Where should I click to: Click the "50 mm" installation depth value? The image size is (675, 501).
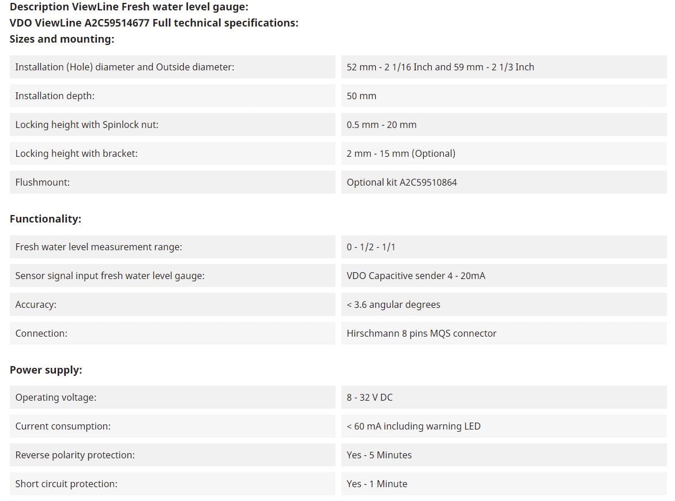[x=361, y=96]
